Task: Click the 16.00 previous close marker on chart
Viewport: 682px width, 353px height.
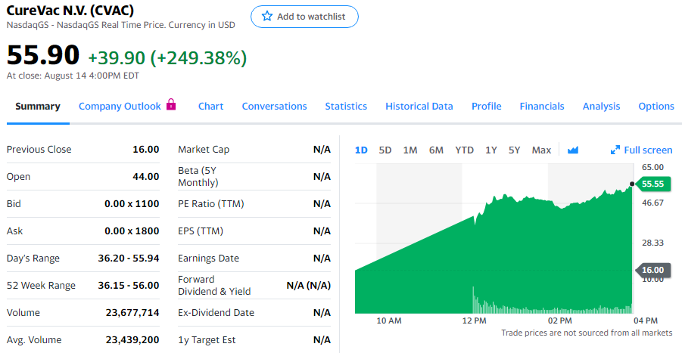Action: 653,270
